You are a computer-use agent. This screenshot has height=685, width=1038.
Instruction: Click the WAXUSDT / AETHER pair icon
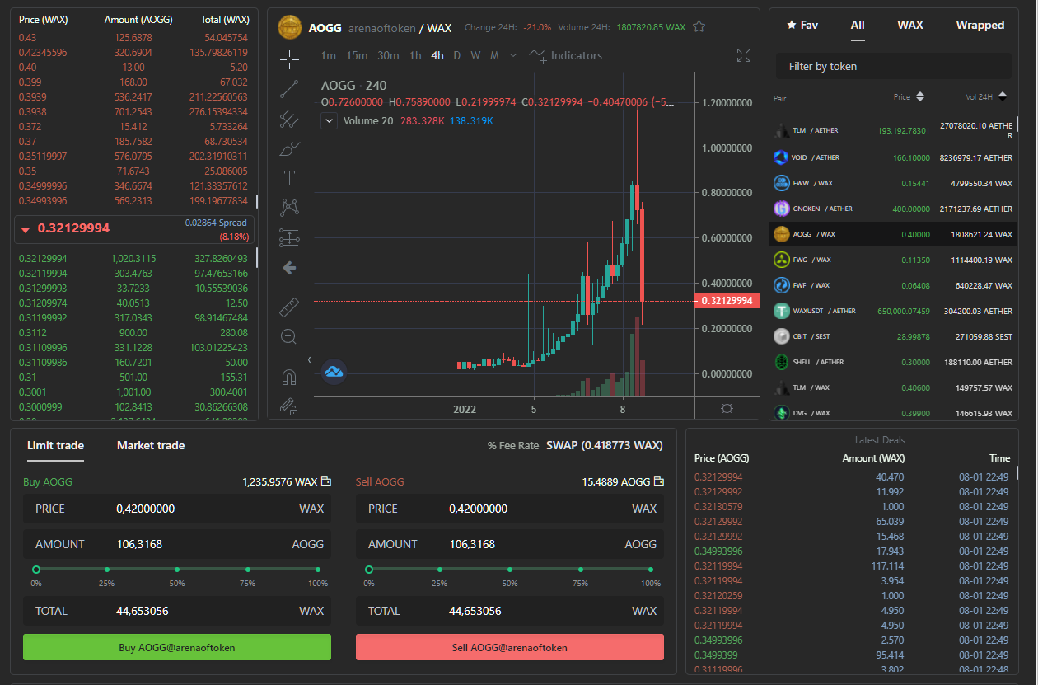coord(781,311)
